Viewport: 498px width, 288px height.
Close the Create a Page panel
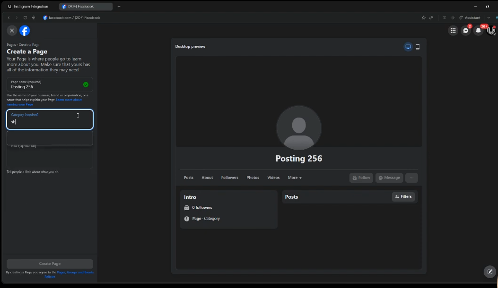pos(12,30)
